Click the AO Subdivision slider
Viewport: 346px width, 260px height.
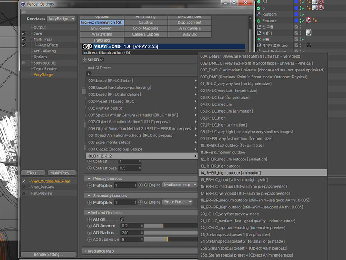coord(171,240)
